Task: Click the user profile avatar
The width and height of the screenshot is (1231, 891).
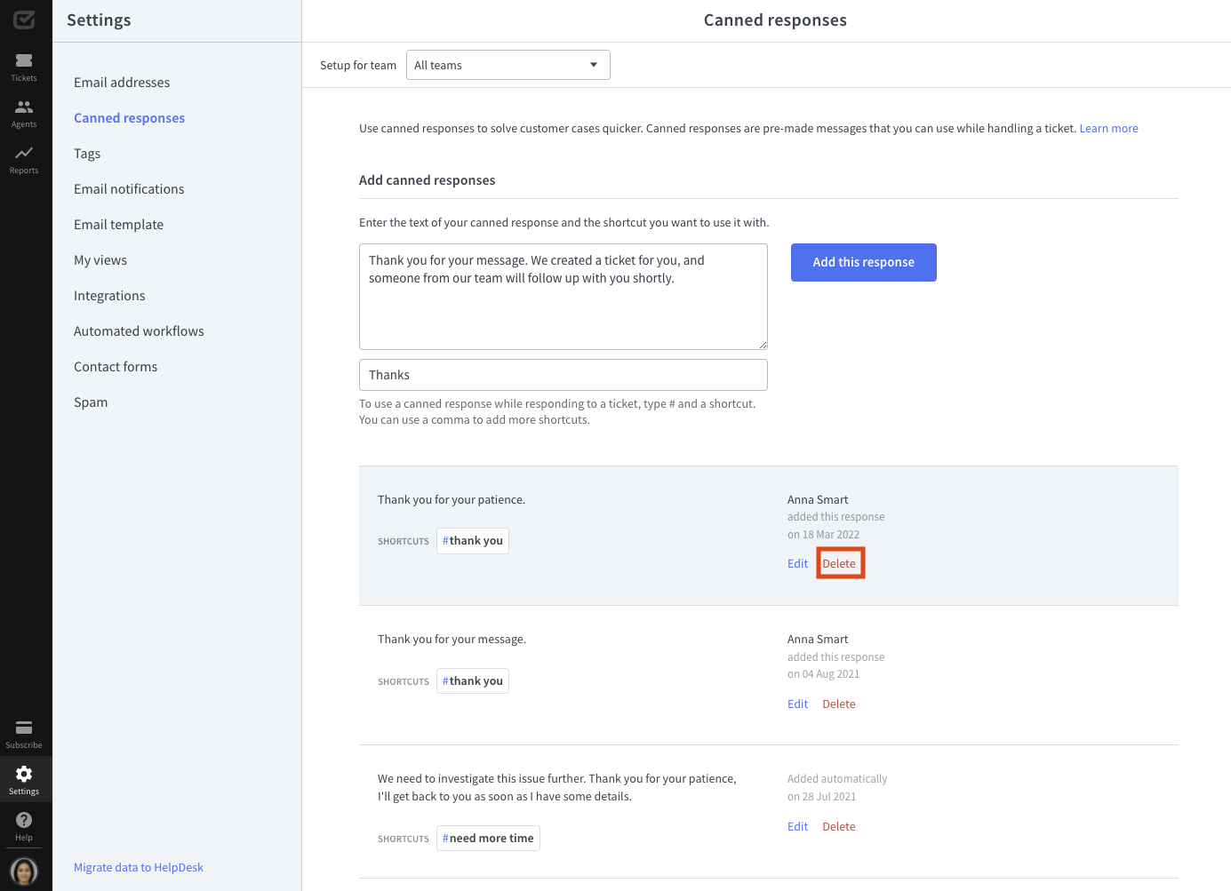Action: (x=24, y=871)
